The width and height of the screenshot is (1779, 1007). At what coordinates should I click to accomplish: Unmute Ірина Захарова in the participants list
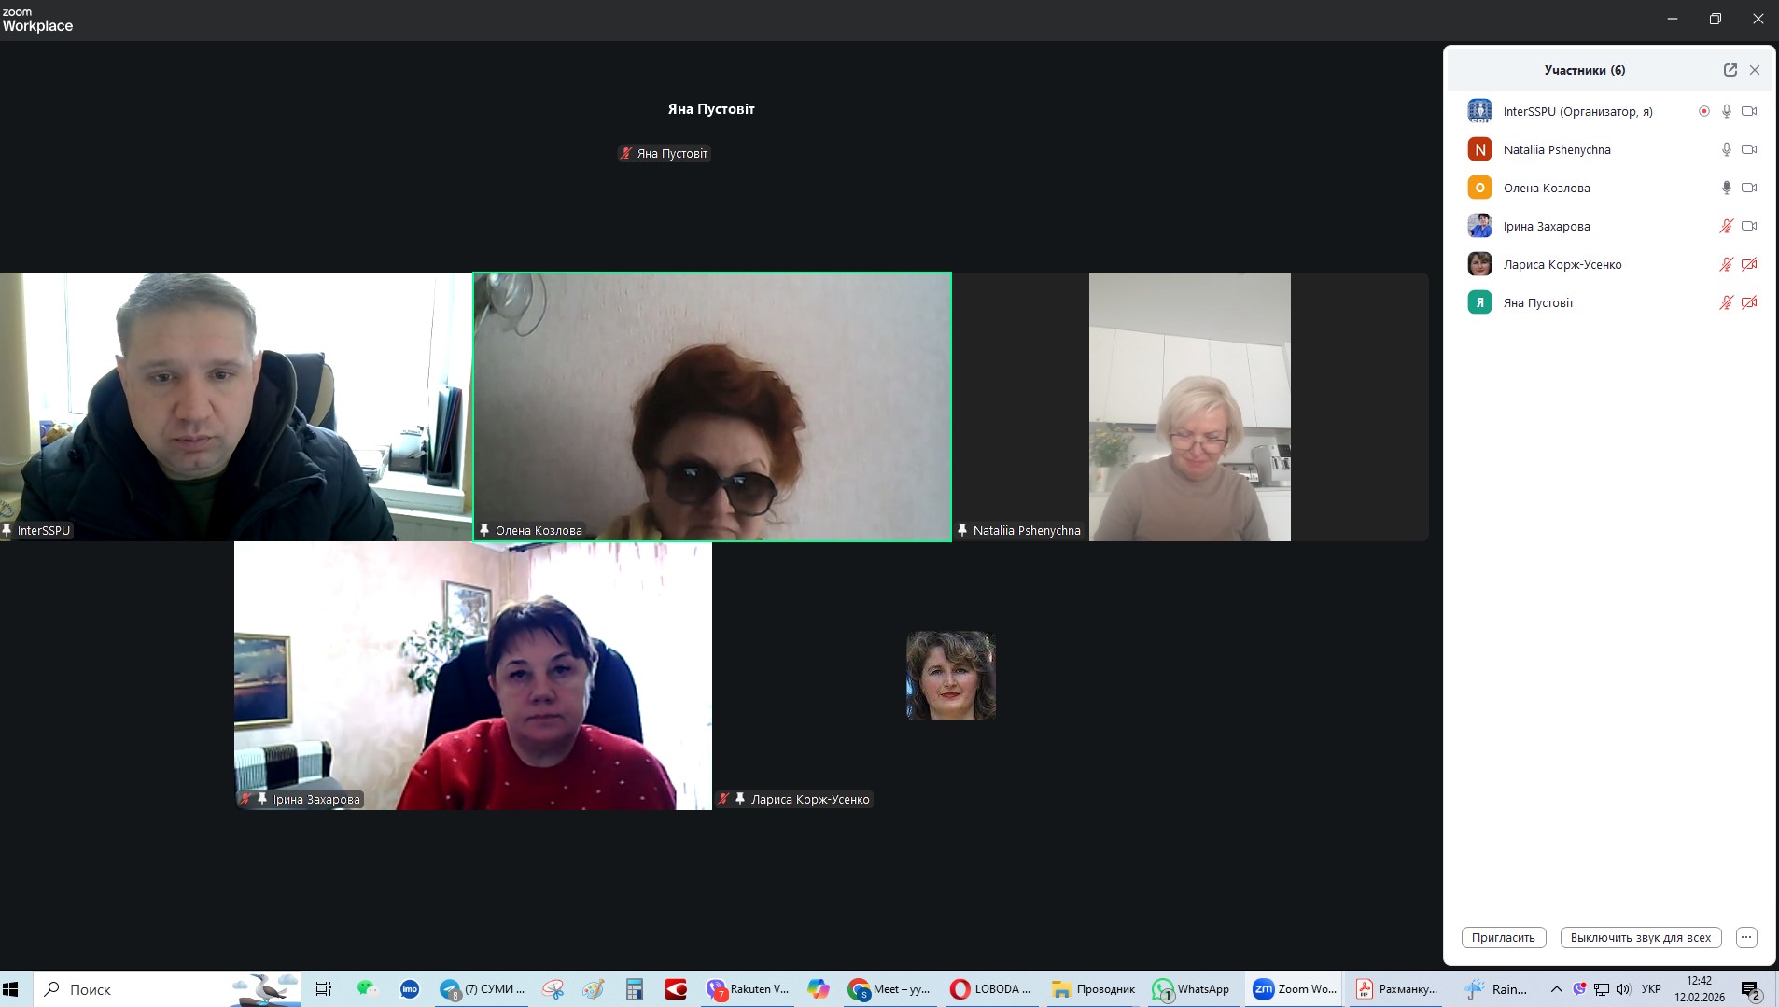tap(1726, 226)
